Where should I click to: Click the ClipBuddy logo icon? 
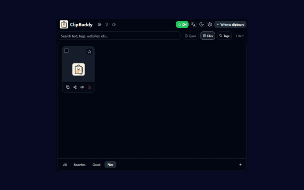[x=64, y=24]
